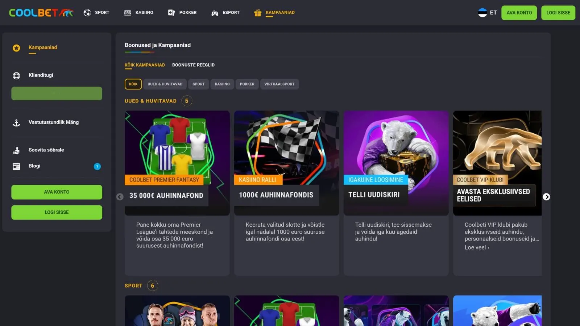Click Ava Konto button in sidebar
This screenshot has width=580, height=326.
57,192
